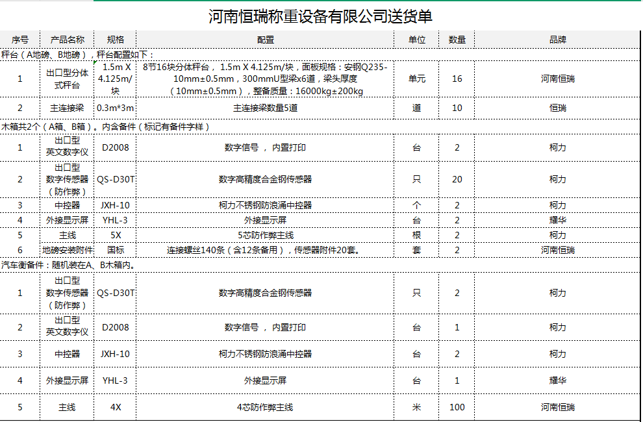Viewport: 643px width, 422px height.
Task: Select the 5芯防作弊主线 configuration cell
Action: pyautogui.click(x=265, y=235)
